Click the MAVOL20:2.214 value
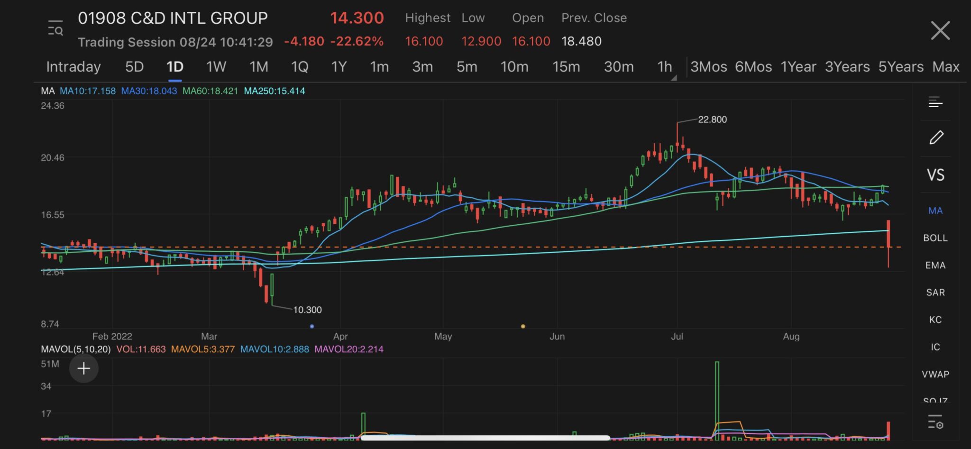This screenshot has height=449, width=971. click(x=349, y=349)
